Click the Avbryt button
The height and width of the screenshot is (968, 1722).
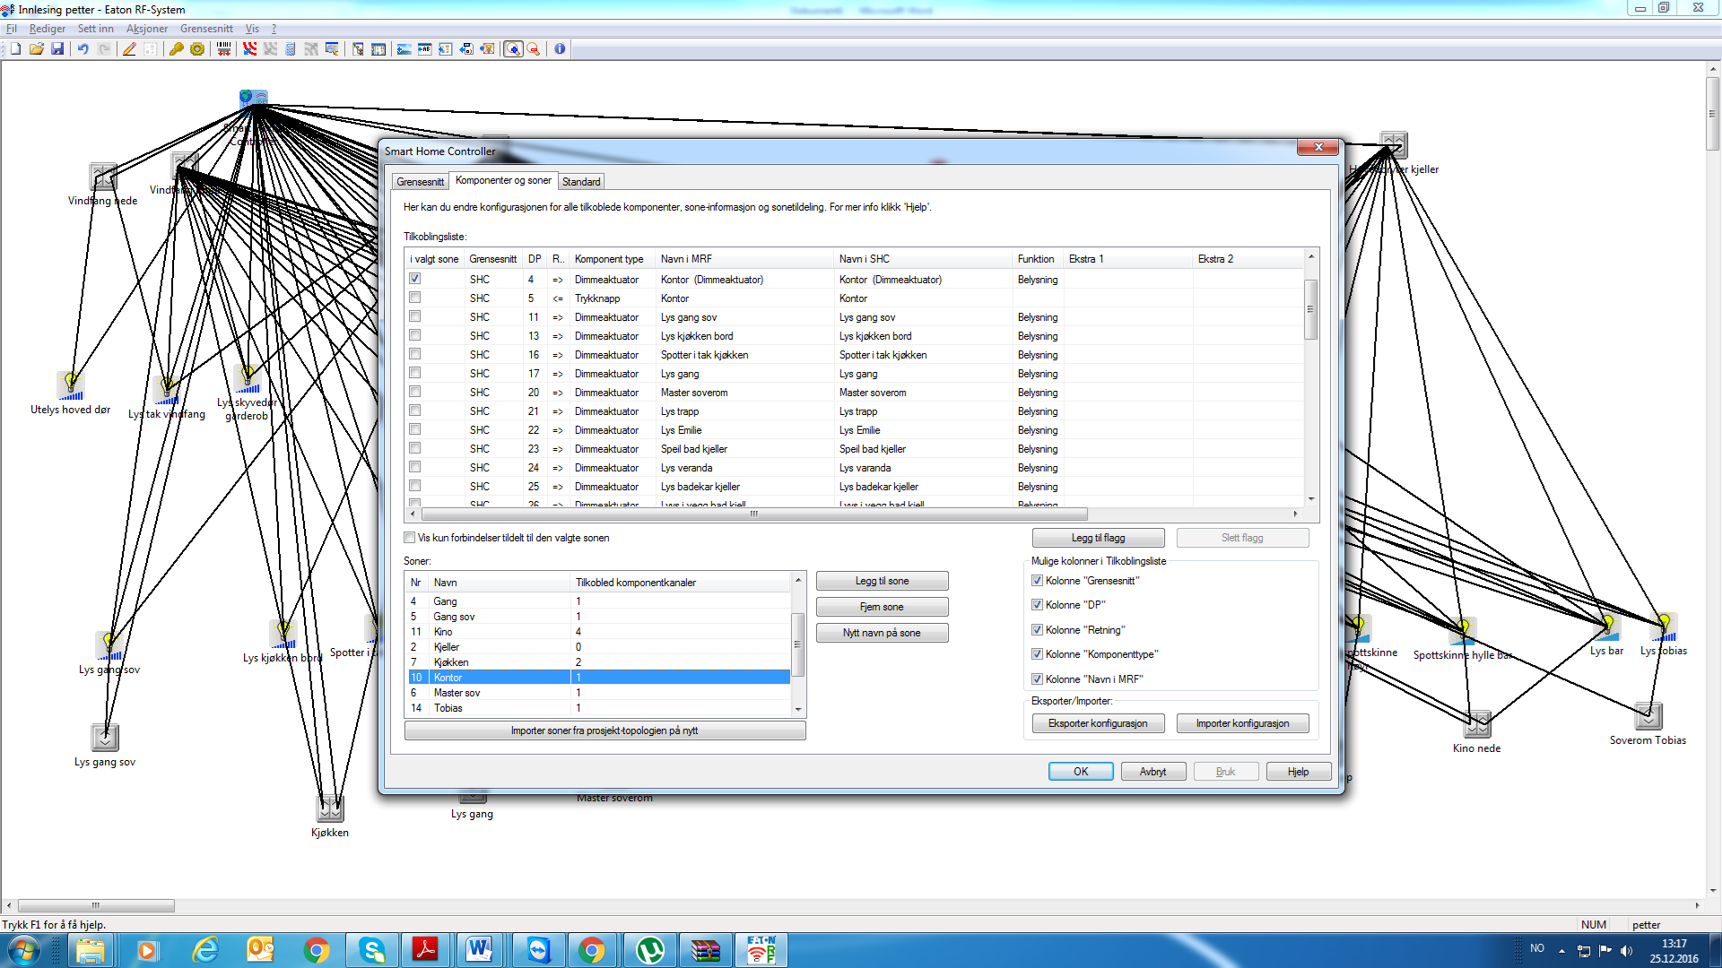(x=1153, y=772)
